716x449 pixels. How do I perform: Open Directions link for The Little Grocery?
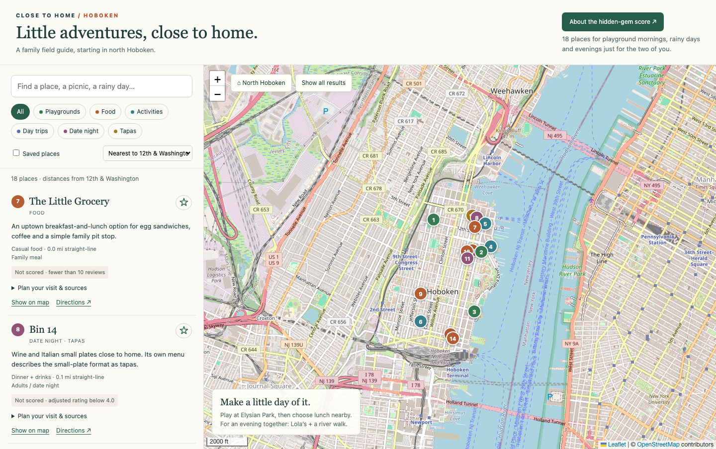pyautogui.click(x=74, y=302)
